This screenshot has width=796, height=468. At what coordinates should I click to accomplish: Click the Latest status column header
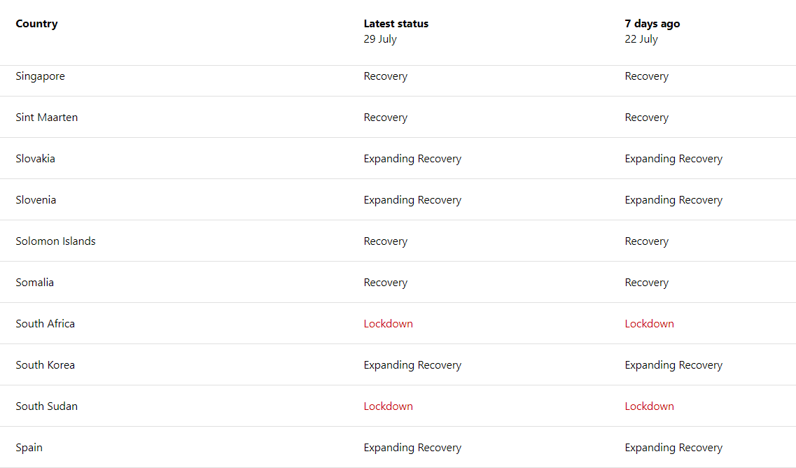point(396,24)
